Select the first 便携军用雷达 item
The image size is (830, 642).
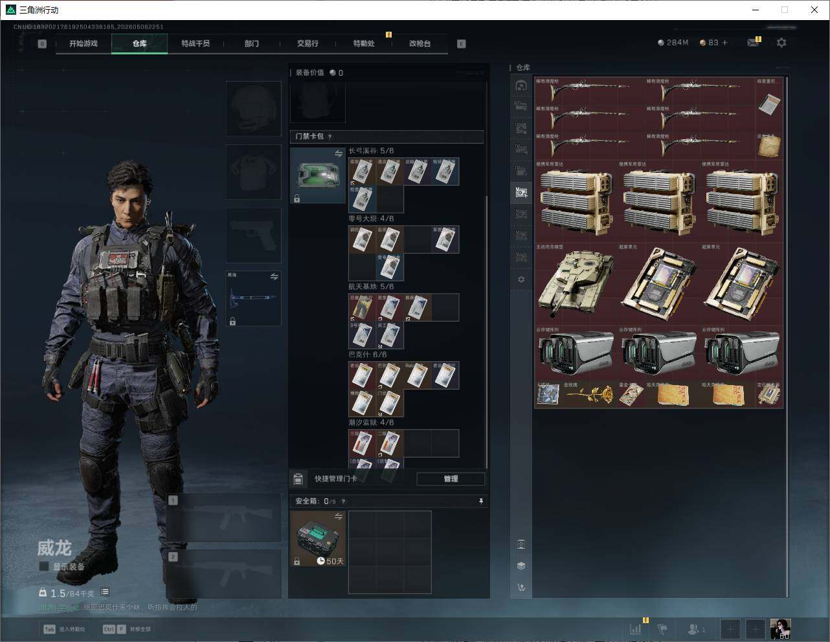(576, 202)
